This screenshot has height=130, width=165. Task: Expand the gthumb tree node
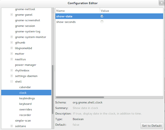coord(12,43)
